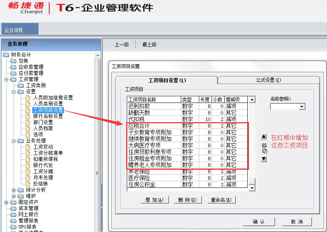Image resolution: width=327 pixels, height=232 pixels.
Task: Select the 子女教育专项附加 row
Action: click(x=187, y=132)
